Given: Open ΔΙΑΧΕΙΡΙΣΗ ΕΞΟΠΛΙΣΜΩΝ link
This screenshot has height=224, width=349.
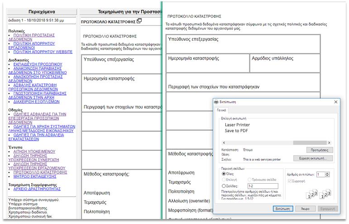Looking at the screenshot, I should coord(36,102).
